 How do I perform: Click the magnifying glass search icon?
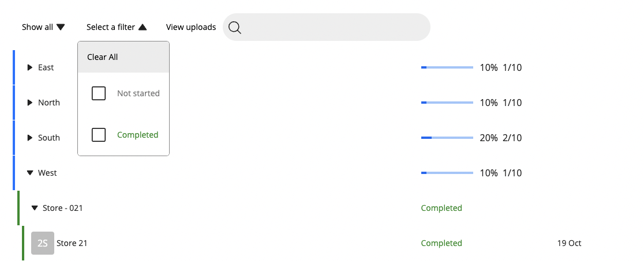tap(235, 28)
